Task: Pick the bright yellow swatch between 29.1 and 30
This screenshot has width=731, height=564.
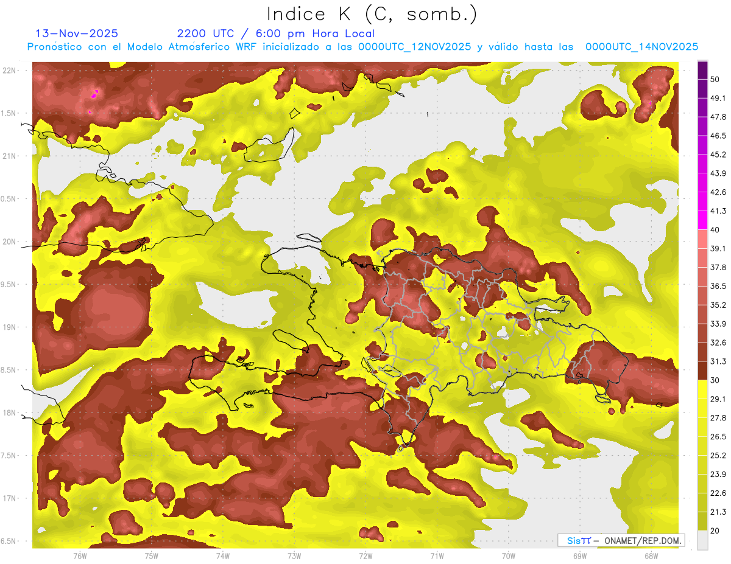Action: 702,389
